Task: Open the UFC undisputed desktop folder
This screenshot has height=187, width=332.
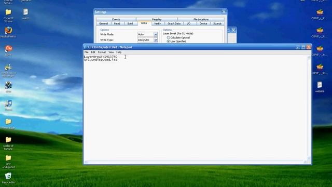Action: 8,162
